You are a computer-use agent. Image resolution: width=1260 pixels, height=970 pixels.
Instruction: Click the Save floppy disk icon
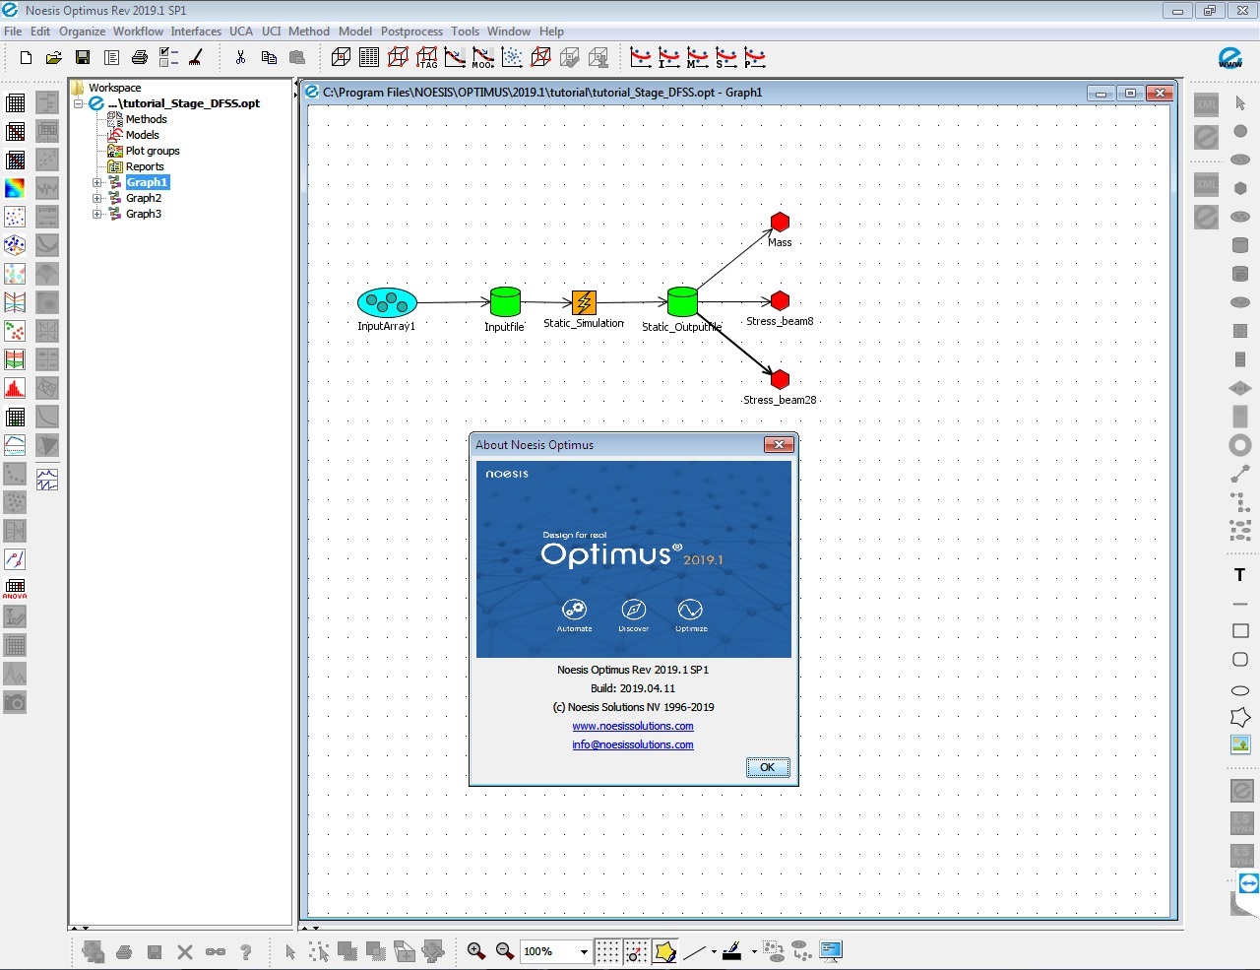[x=83, y=58]
